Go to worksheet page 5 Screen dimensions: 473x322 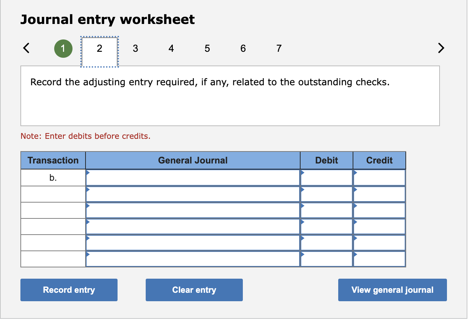point(207,49)
